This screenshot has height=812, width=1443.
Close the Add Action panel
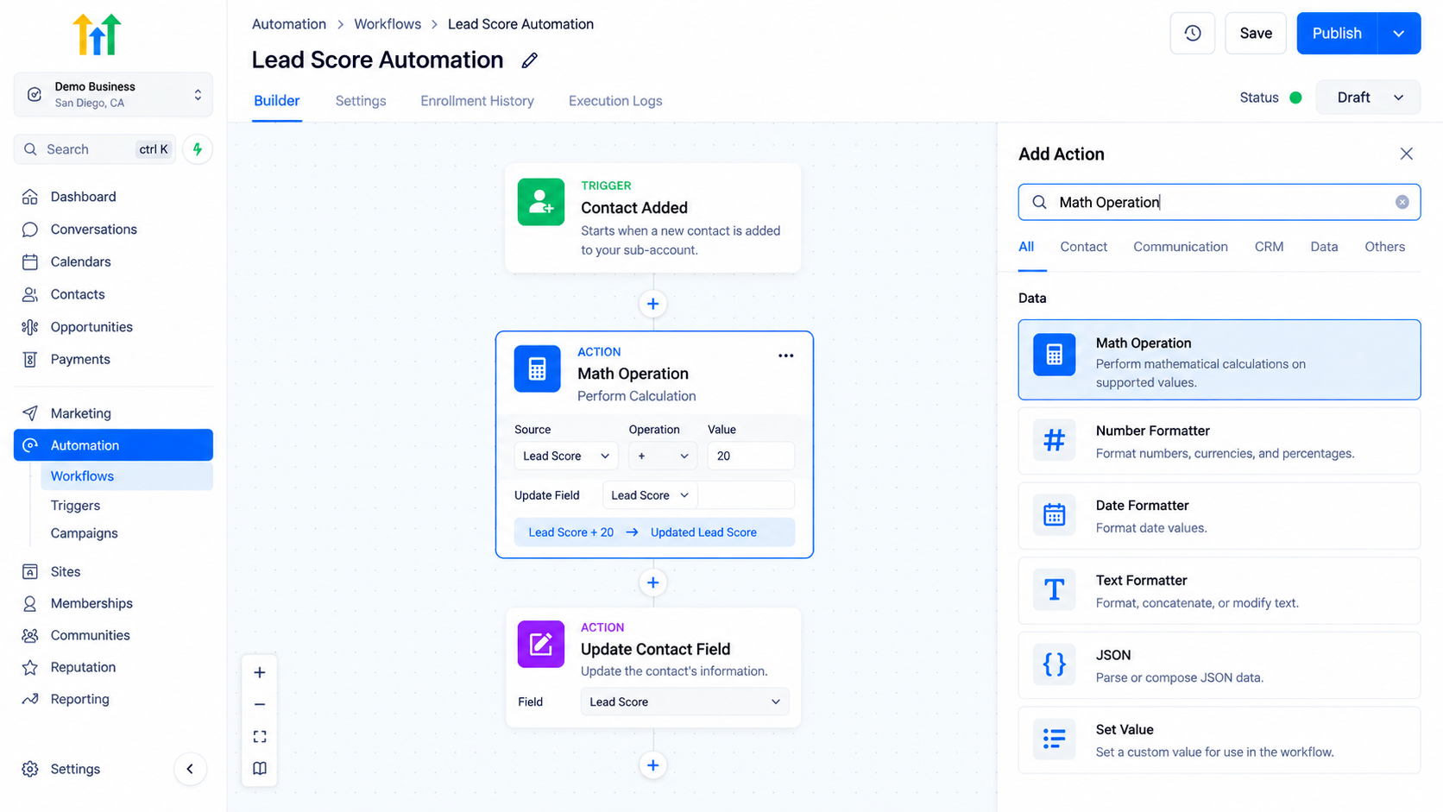pyautogui.click(x=1406, y=154)
